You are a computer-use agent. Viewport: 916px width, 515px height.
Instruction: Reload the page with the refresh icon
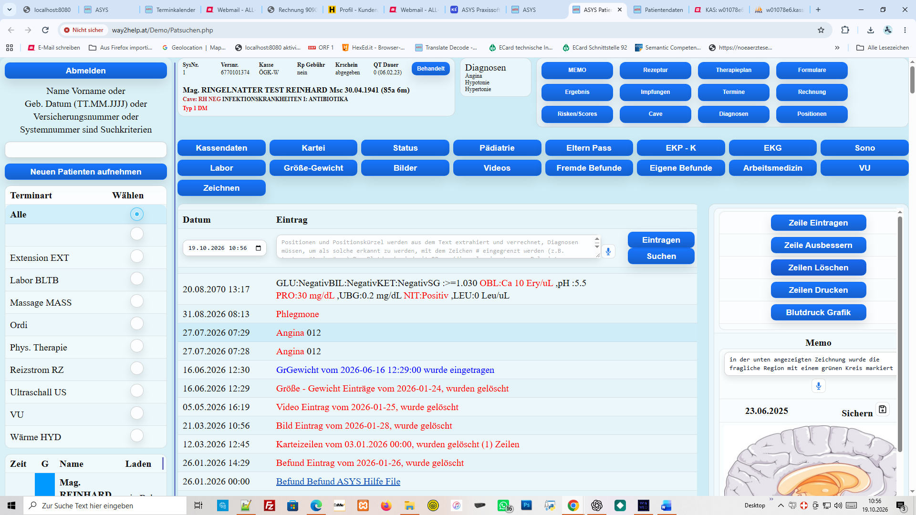pyautogui.click(x=45, y=30)
